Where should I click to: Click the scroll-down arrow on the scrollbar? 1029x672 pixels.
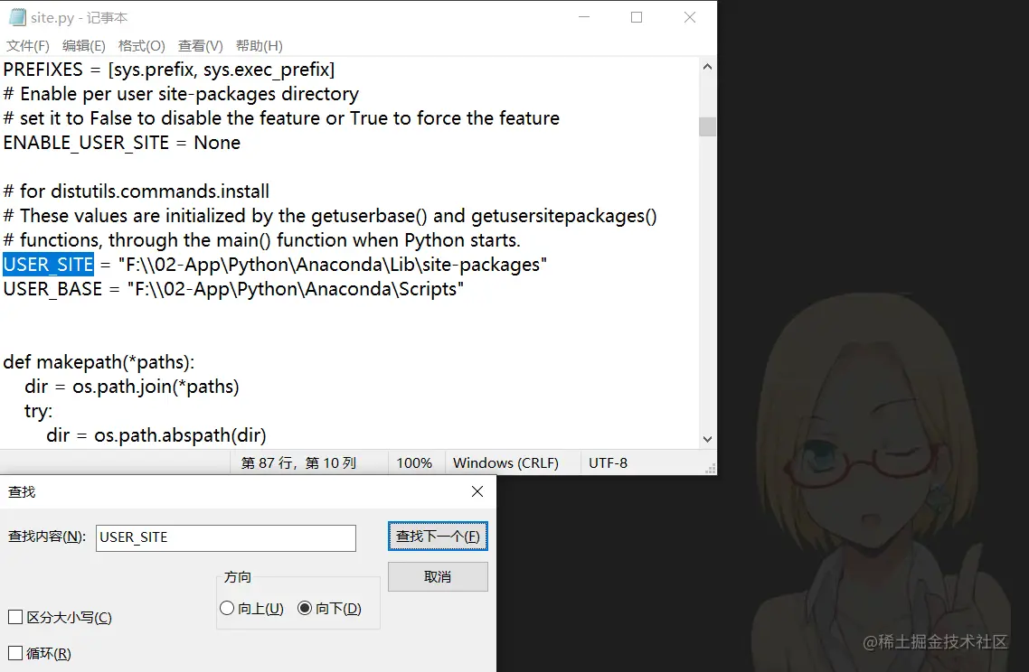click(x=707, y=439)
